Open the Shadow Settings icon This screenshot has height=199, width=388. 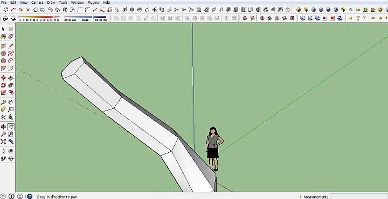[x=5, y=18]
